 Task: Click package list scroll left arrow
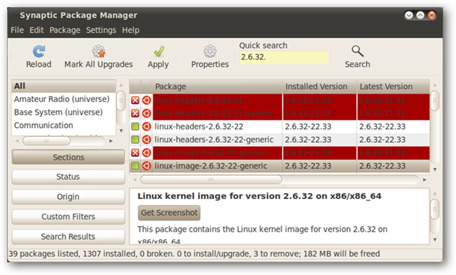point(135,180)
